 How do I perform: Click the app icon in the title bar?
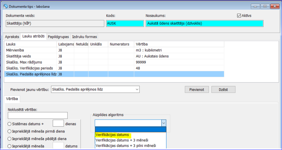click(x=6, y=6)
